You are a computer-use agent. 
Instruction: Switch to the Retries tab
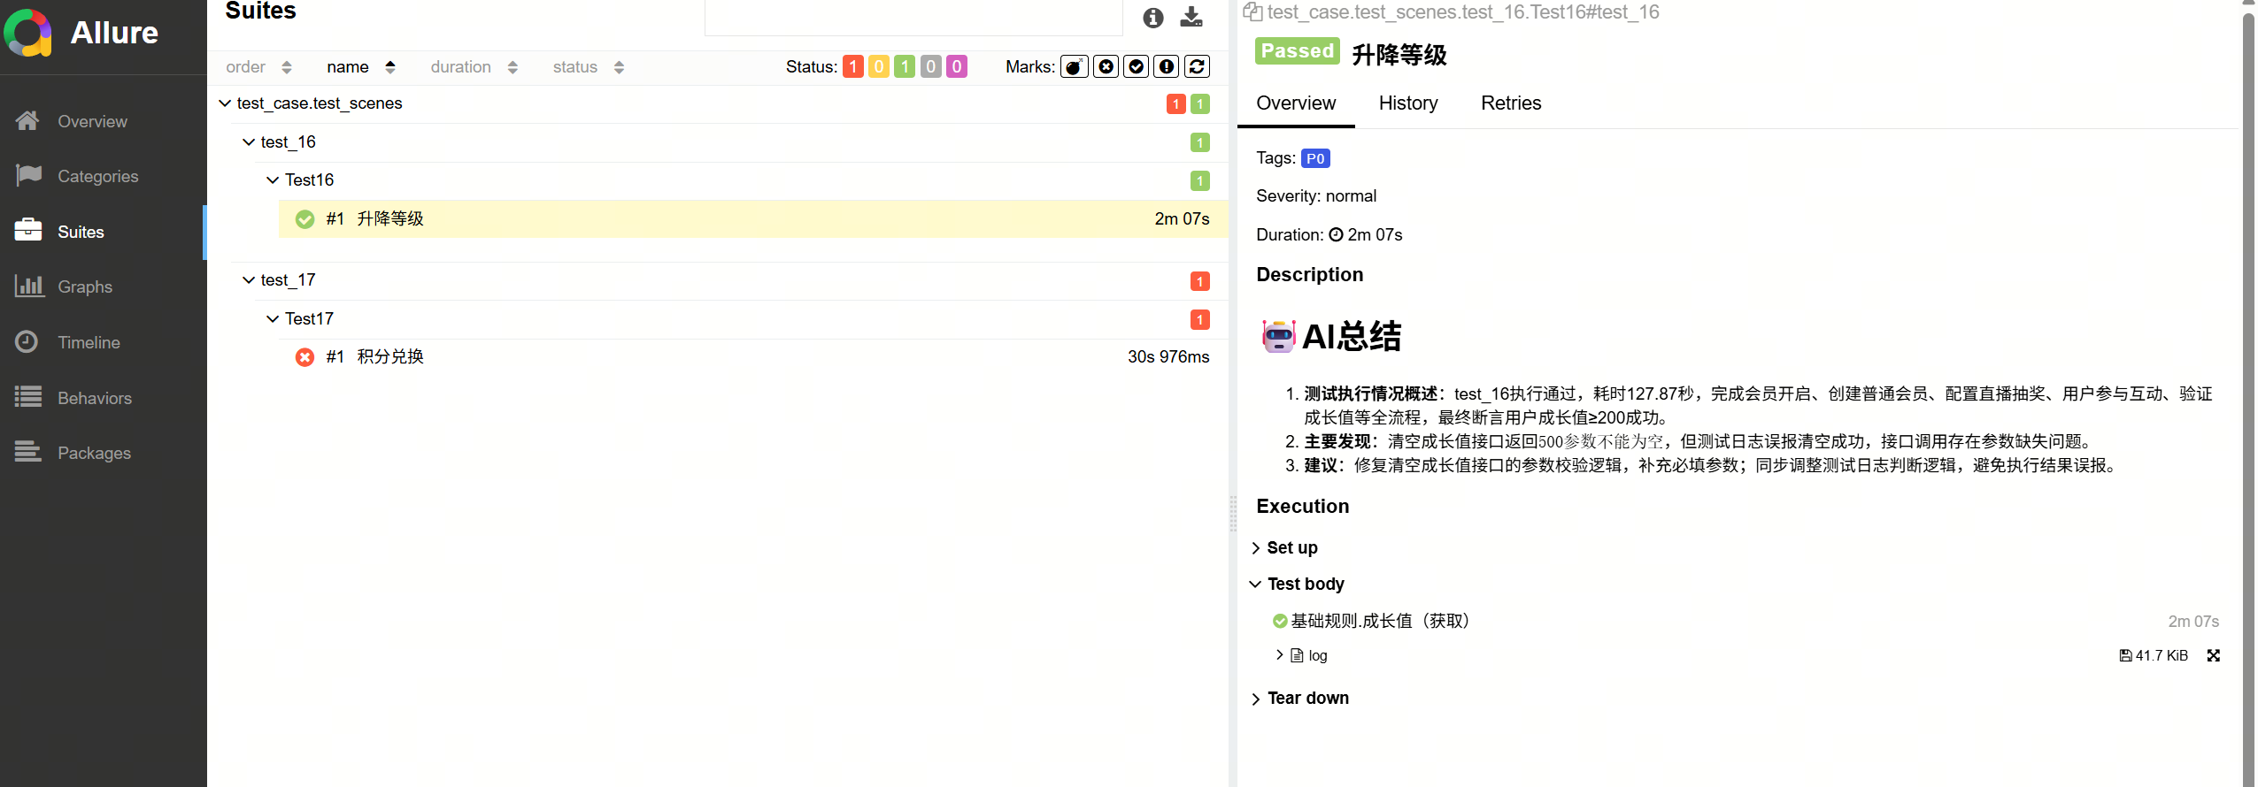(x=1510, y=103)
